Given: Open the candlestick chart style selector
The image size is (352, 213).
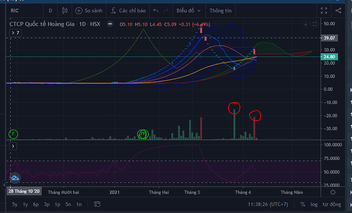Looking at the screenshot, I should (x=64, y=10).
